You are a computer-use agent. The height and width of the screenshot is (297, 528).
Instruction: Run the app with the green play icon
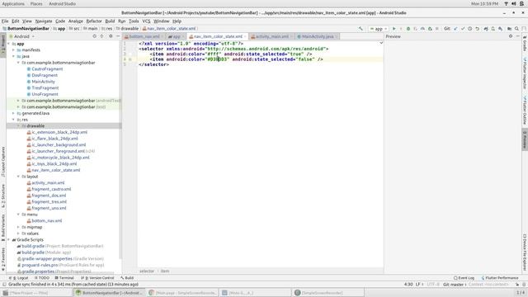(x=394, y=29)
